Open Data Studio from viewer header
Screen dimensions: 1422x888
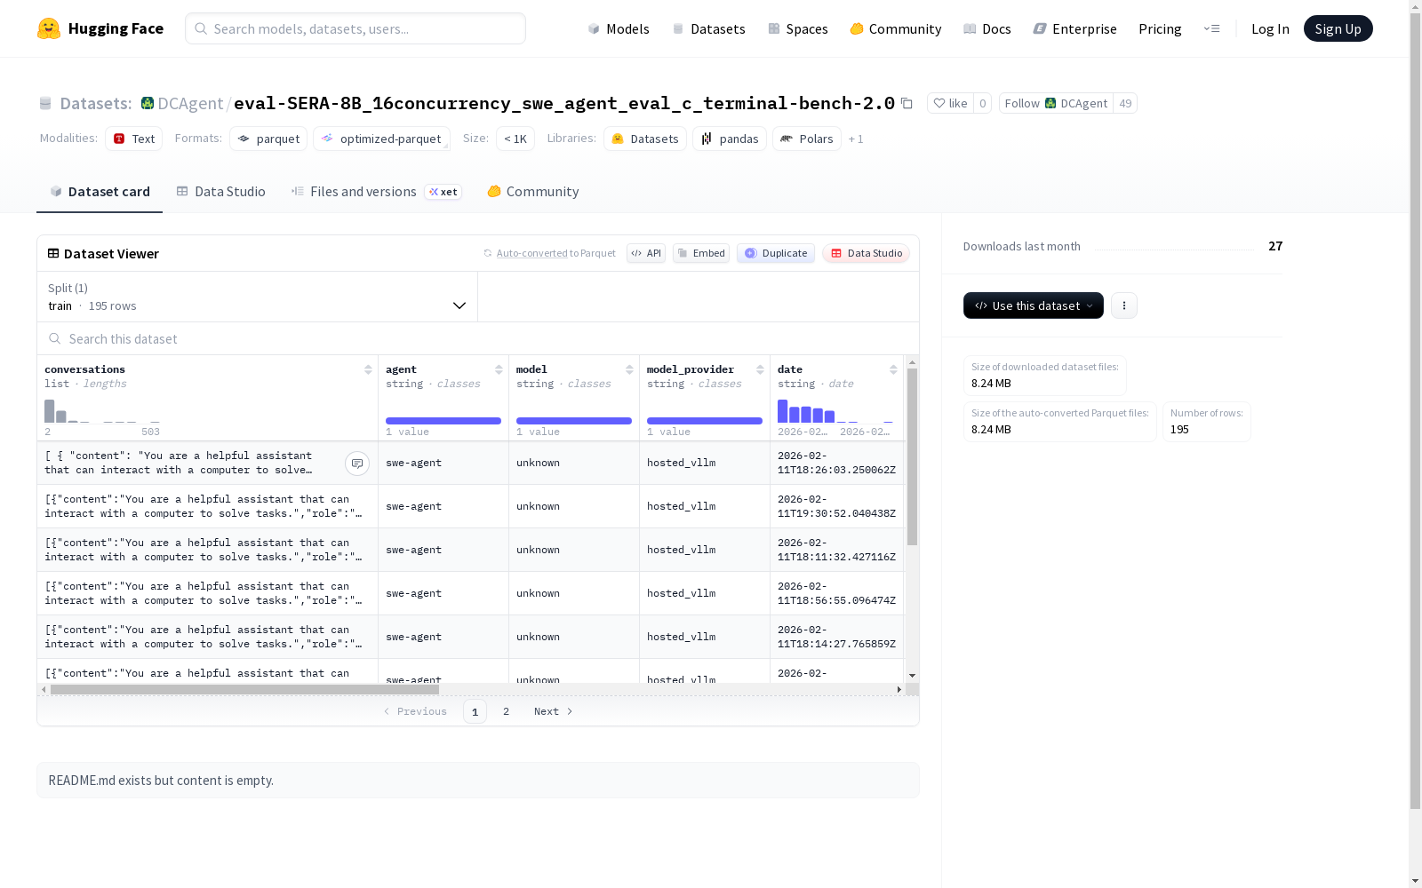(x=866, y=253)
